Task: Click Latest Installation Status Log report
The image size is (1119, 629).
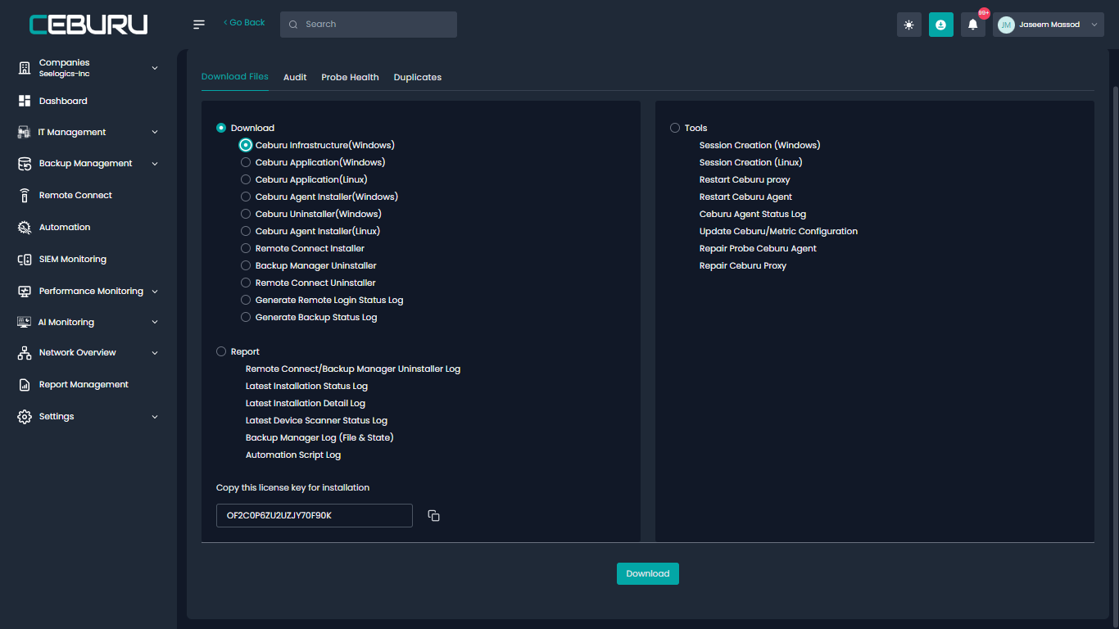Action: (x=306, y=386)
